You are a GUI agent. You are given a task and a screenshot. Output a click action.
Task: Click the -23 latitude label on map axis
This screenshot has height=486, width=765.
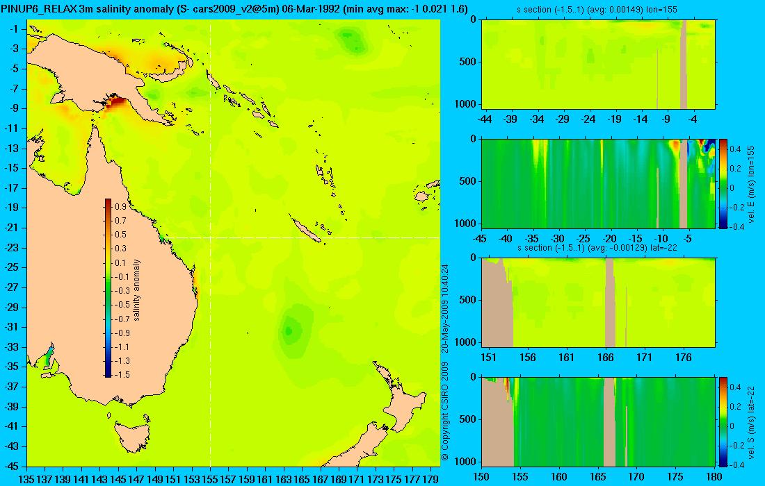point(13,247)
